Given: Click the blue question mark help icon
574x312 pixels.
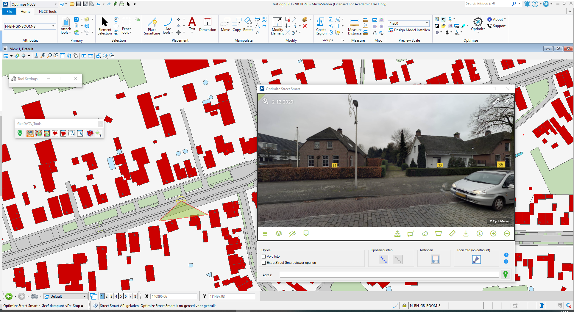Looking at the screenshot, I should coord(506,255).
